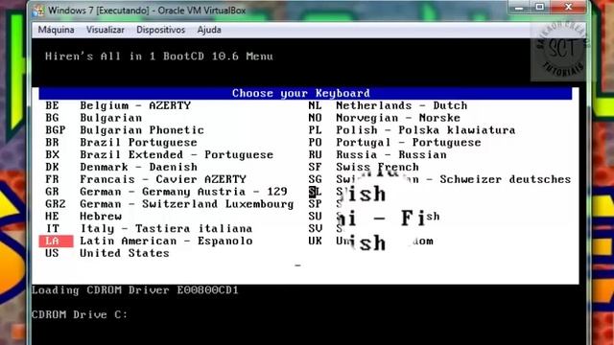Viewport: 614px width, 345px height.
Task: Select Swiss French keyboard
Action: 364,167
